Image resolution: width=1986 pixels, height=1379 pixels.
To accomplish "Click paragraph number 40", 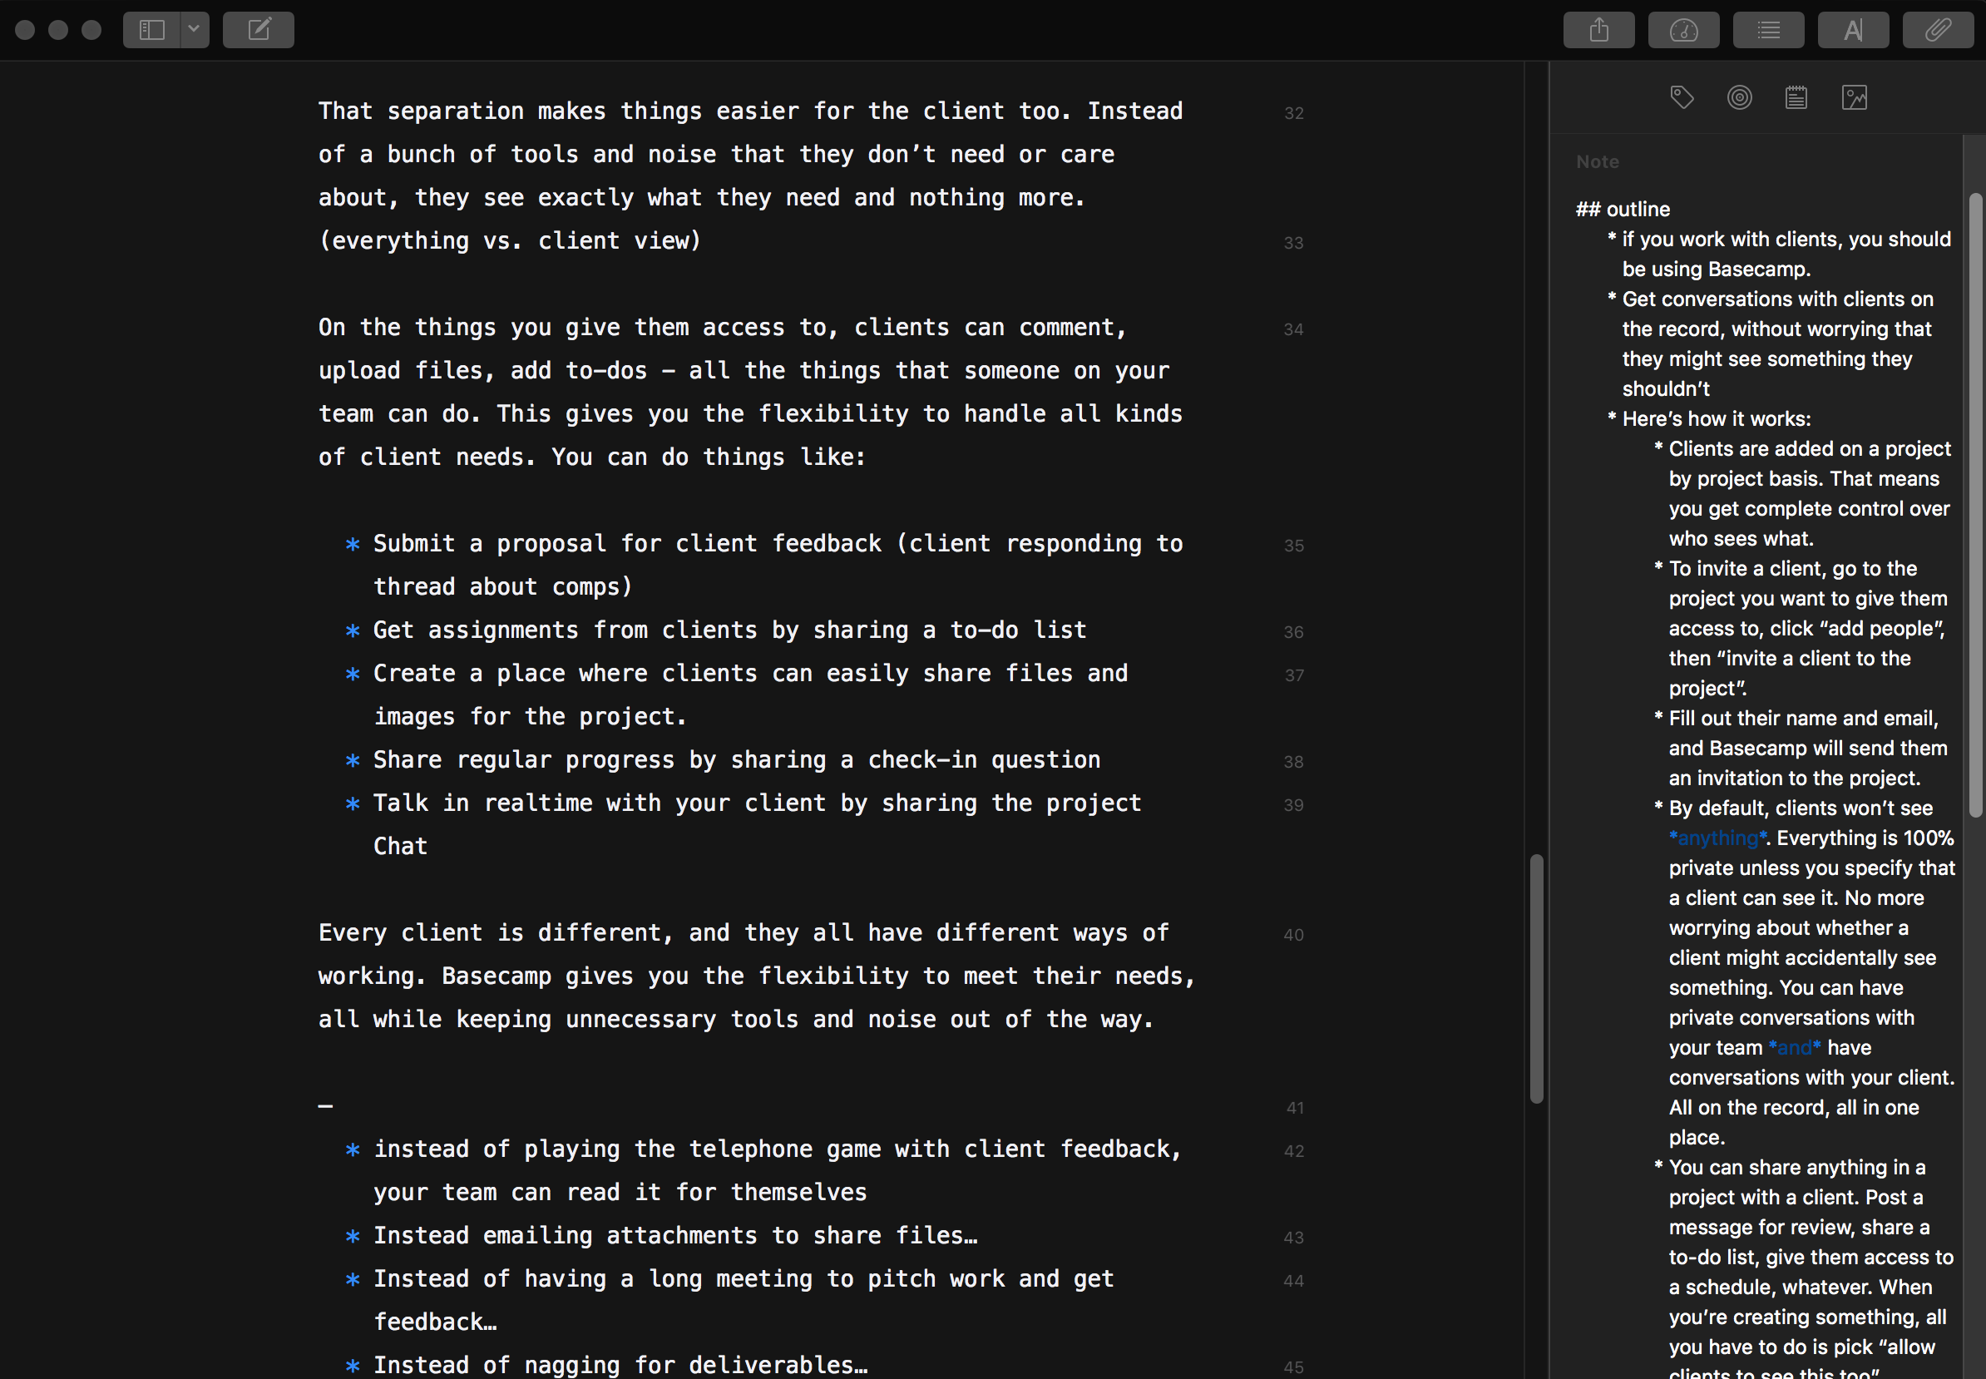I will coord(1293,934).
